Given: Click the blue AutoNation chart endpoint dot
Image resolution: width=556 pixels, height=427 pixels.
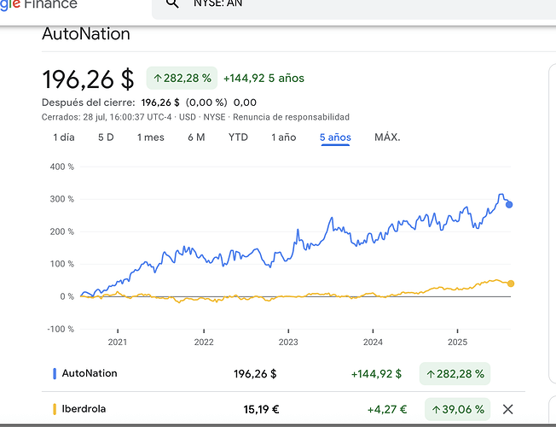Looking at the screenshot, I should (509, 204).
